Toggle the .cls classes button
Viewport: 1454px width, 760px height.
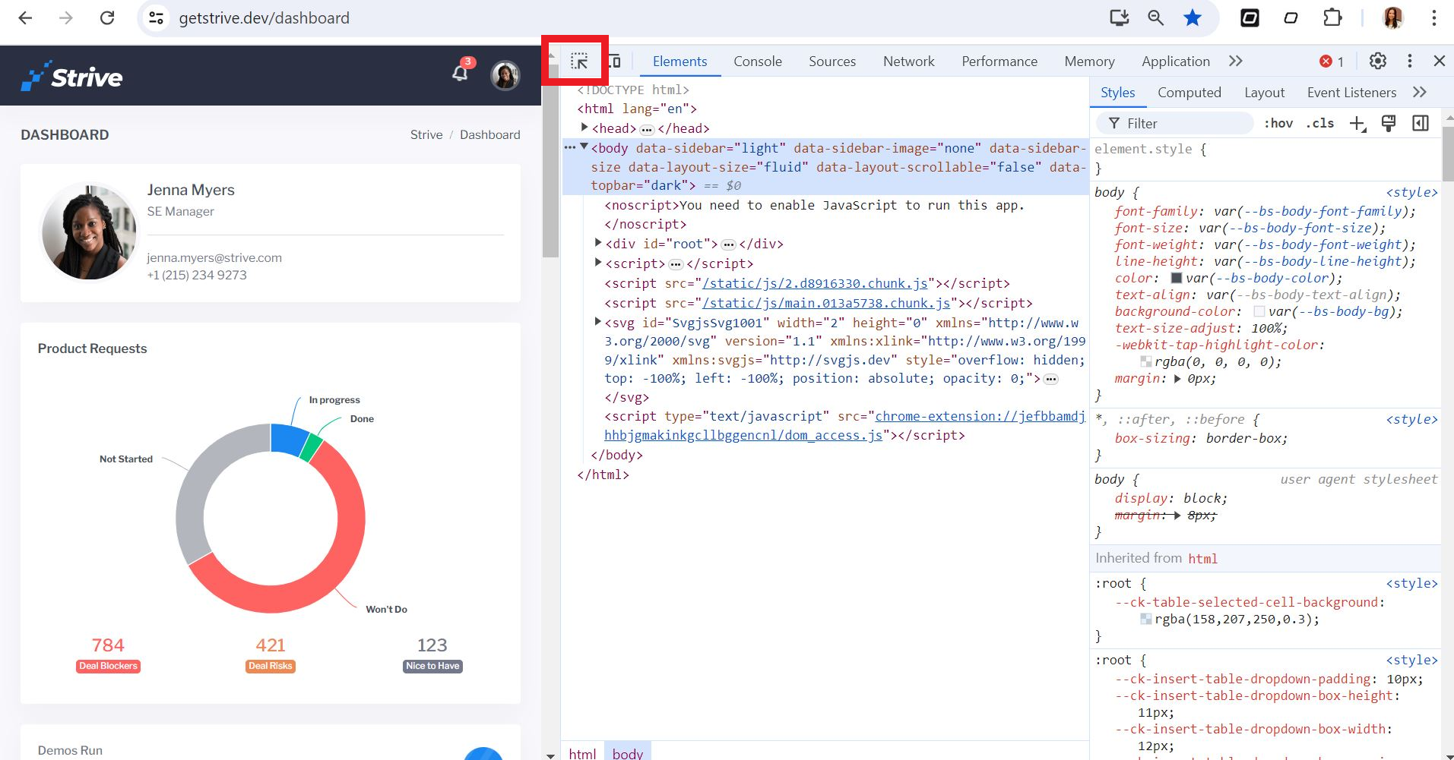[1320, 123]
